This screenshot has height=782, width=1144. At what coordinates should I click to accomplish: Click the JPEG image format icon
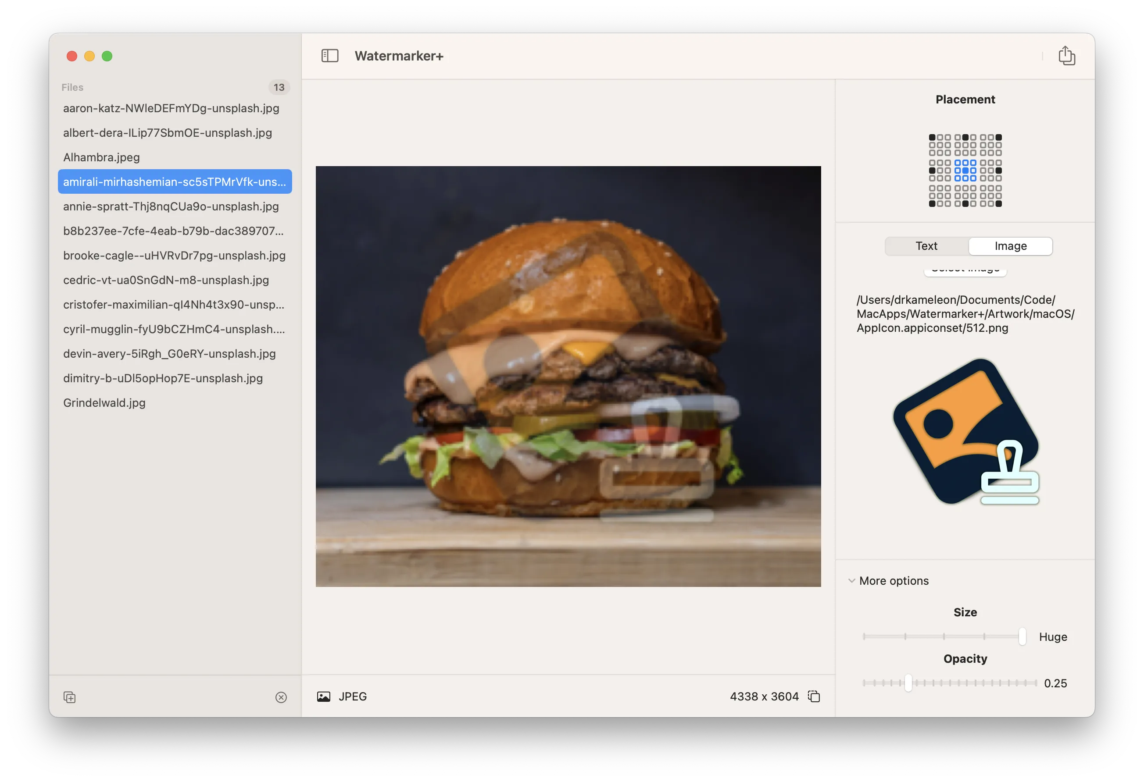(x=323, y=697)
